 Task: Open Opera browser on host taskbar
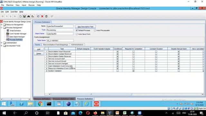[x=88, y=113]
